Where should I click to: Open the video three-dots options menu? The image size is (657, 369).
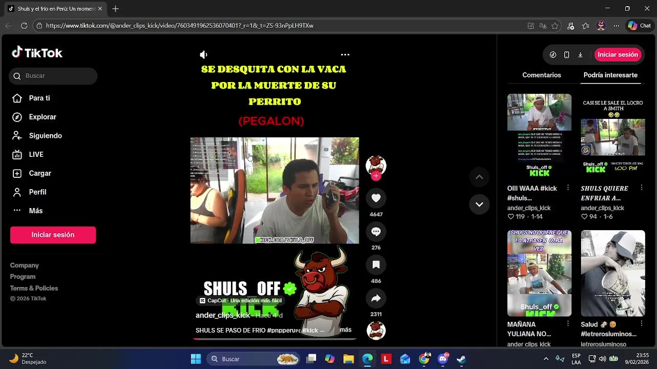[x=345, y=54]
